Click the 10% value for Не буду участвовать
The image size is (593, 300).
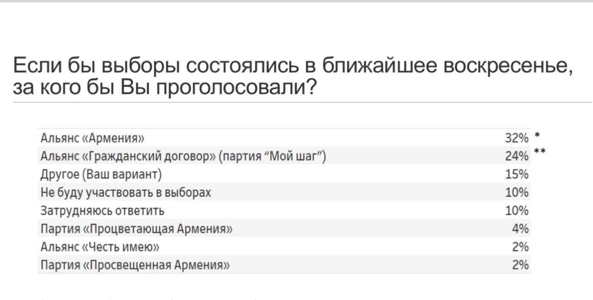coord(517,192)
